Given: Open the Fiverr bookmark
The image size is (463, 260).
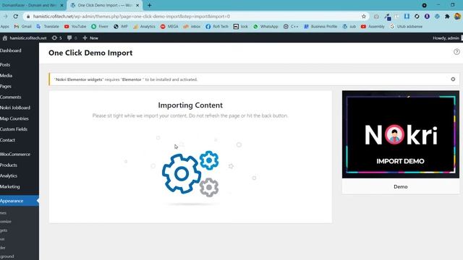Looking at the screenshot, I should [x=100, y=27].
